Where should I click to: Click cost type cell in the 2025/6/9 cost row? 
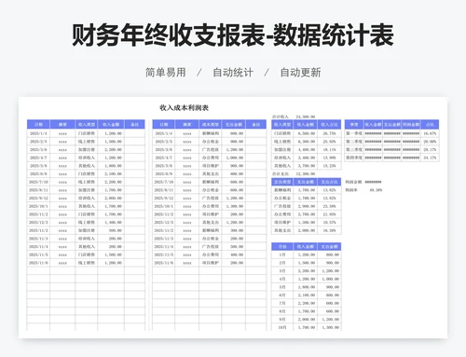tap(211, 173)
